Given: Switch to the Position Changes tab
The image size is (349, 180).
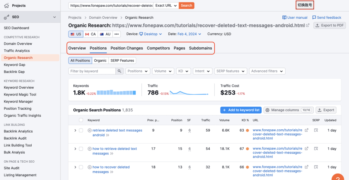Looking at the screenshot, I should point(127,48).
